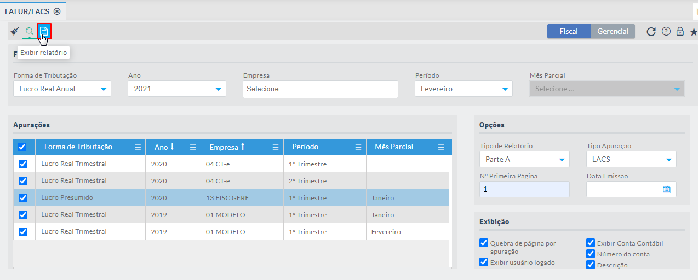Sort by Empresa column ascending arrow

[x=243, y=147]
